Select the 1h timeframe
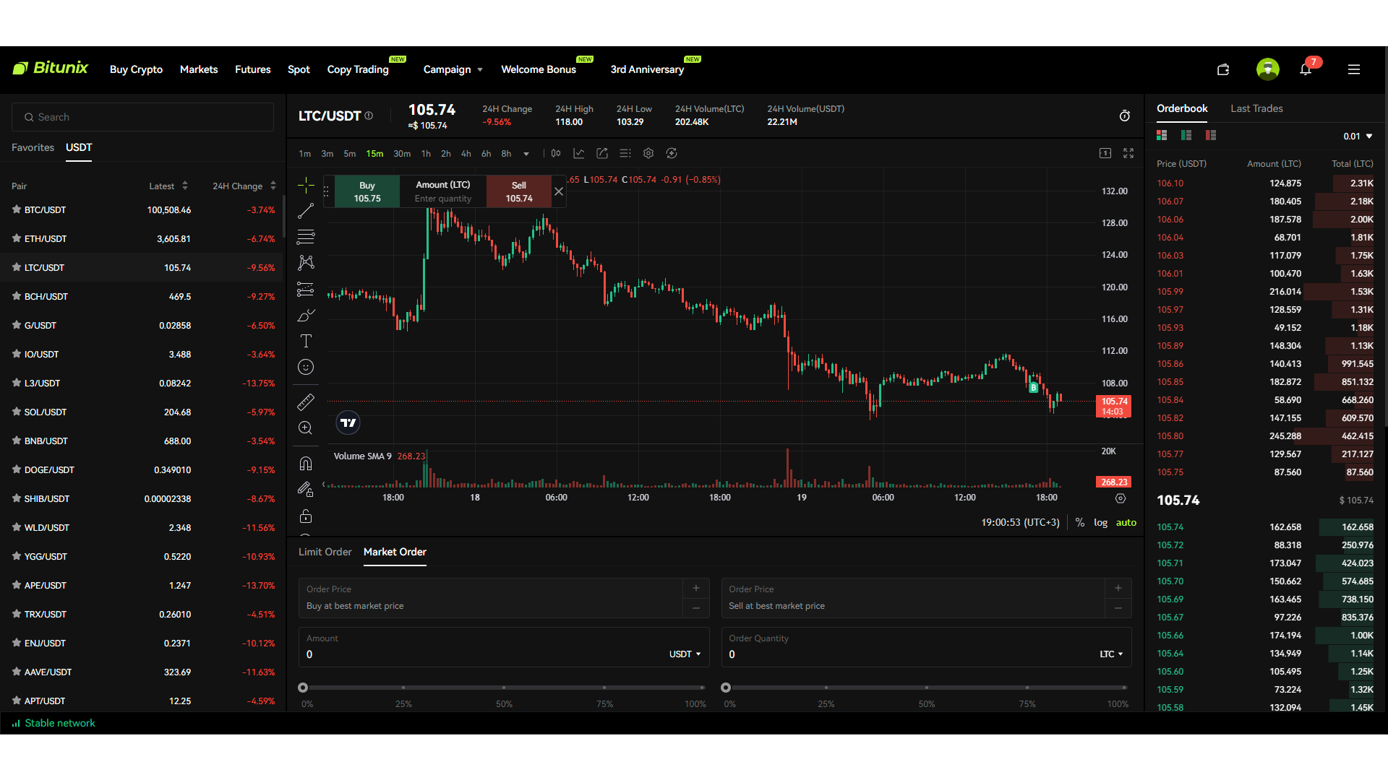This screenshot has height=780, width=1388. pos(426,154)
